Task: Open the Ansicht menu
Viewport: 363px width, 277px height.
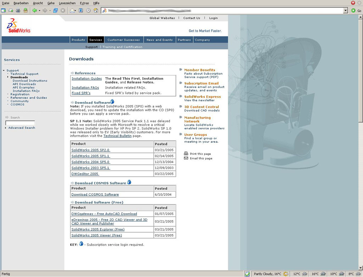Action: click(38, 3)
